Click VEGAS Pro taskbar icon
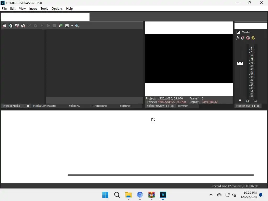268x201 pixels. pos(163,195)
